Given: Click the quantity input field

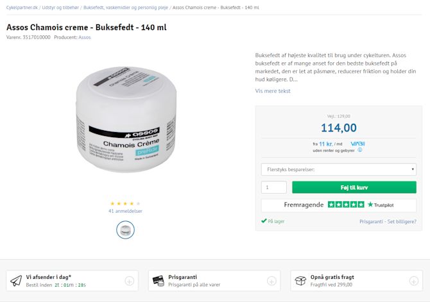Looking at the screenshot, I should click(274, 187).
